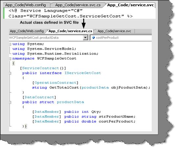
Task: Select bold App_Code/service.svc.cs tab in lower editor
Action: click(70, 31)
